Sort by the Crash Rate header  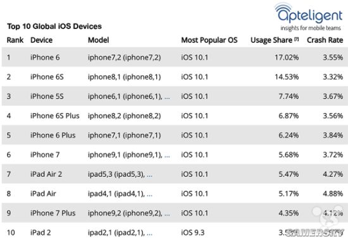pyautogui.click(x=325, y=40)
